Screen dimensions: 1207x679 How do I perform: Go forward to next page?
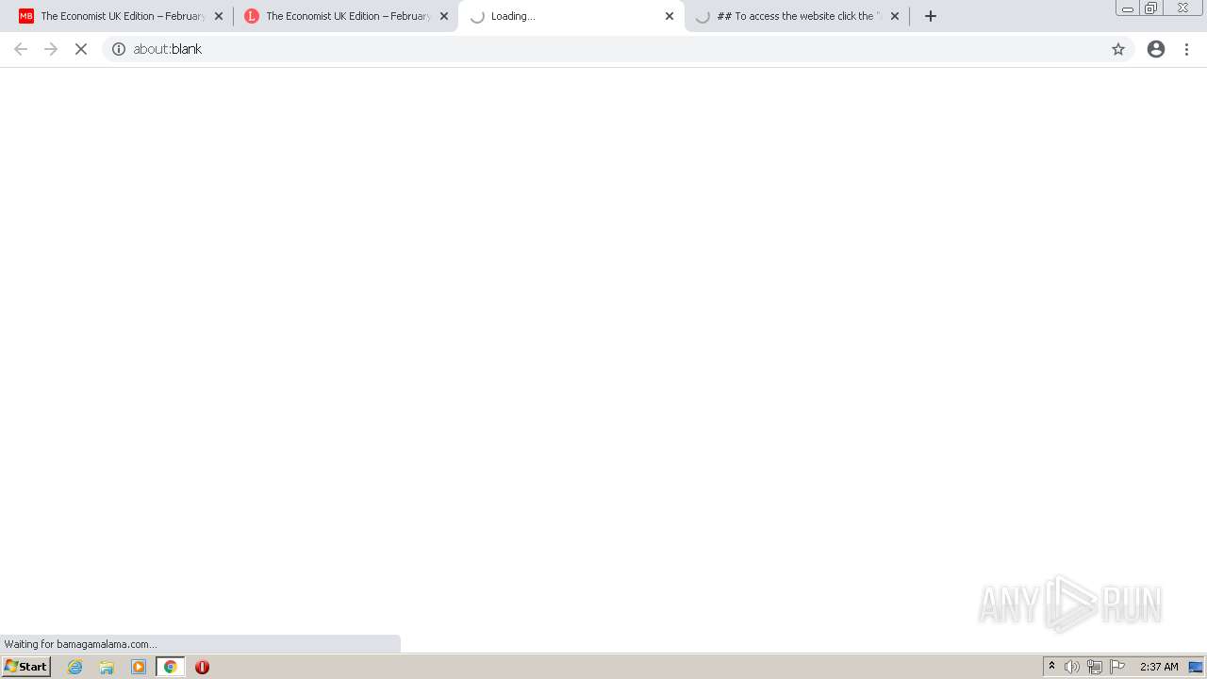click(x=51, y=49)
